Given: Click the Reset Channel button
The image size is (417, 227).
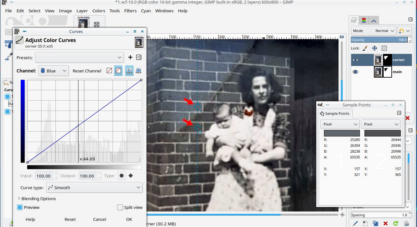Looking at the screenshot, I should [x=87, y=71].
